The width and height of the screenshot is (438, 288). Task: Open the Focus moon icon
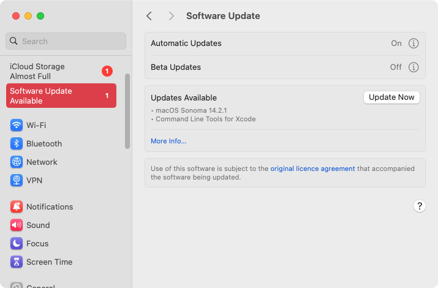(x=17, y=244)
